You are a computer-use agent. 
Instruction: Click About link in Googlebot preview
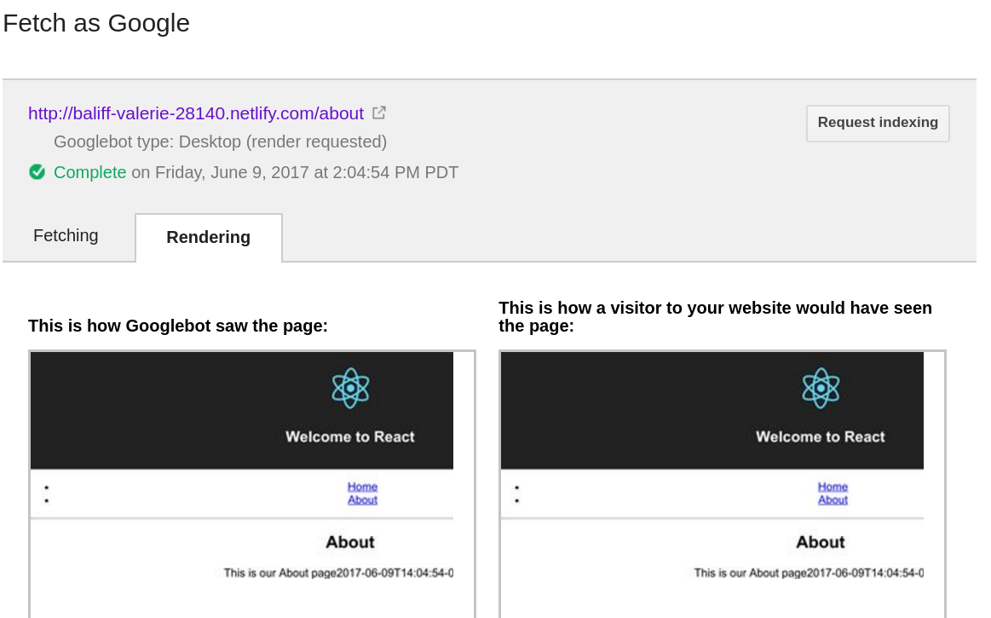[362, 500]
